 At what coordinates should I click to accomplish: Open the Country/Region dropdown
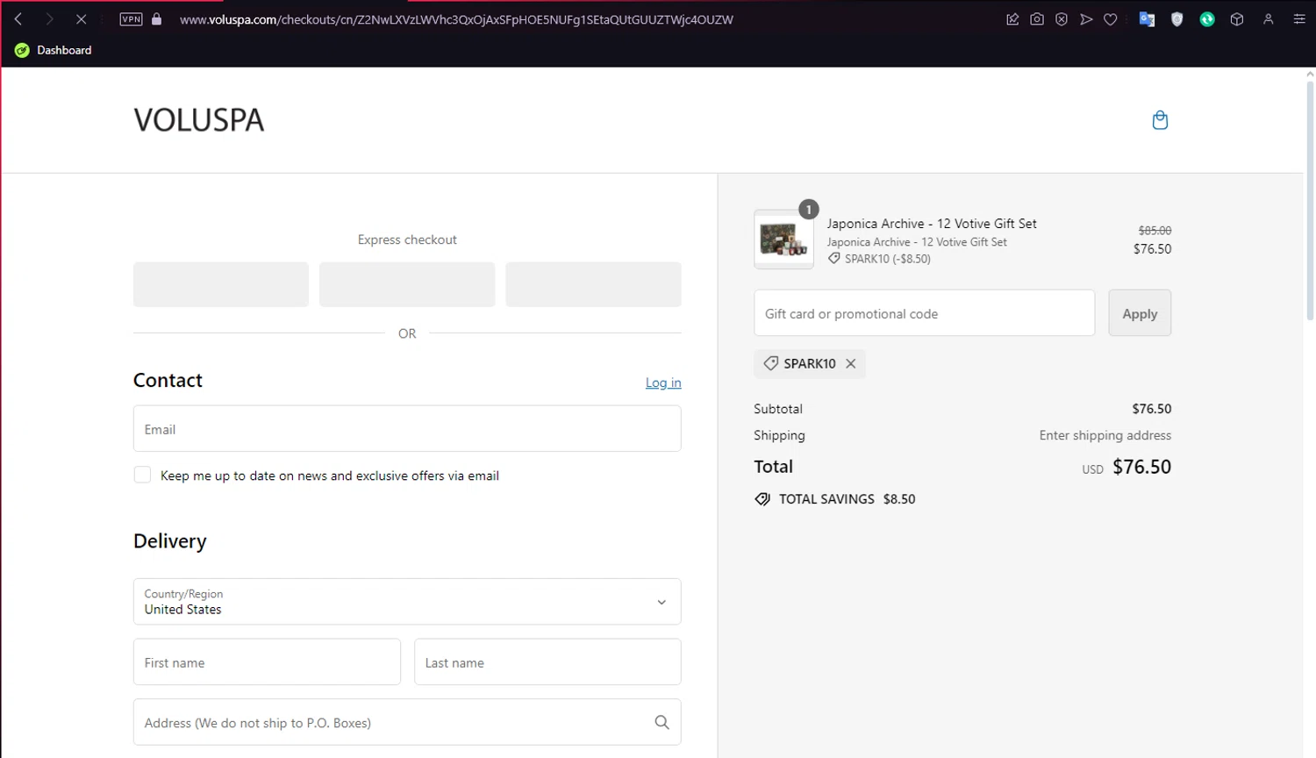pyautogui.click(x=407, y=602)
